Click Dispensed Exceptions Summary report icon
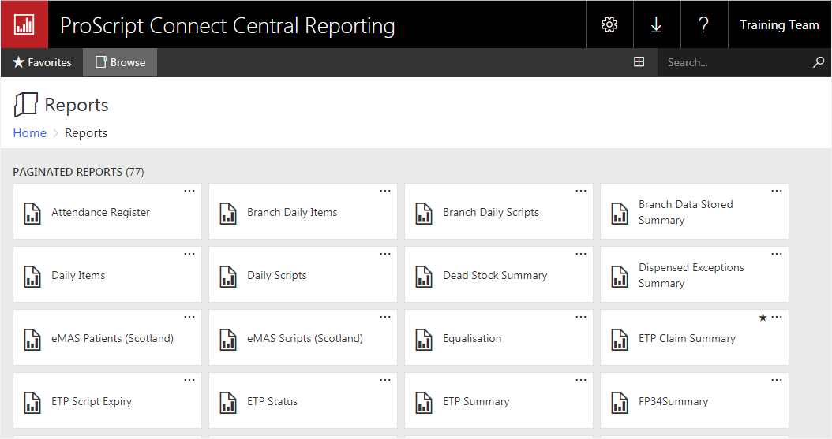The image size is (832, 439). click(x=620, y=277)
